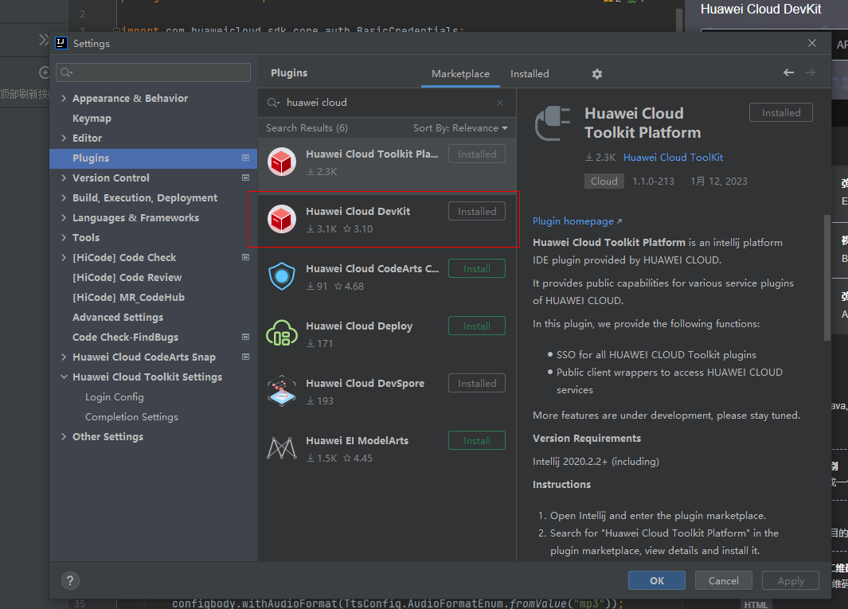Click project-level marker next to Code Check-FindBugs
This screenshot has width=848, height=609.
(x=245, y=337)
